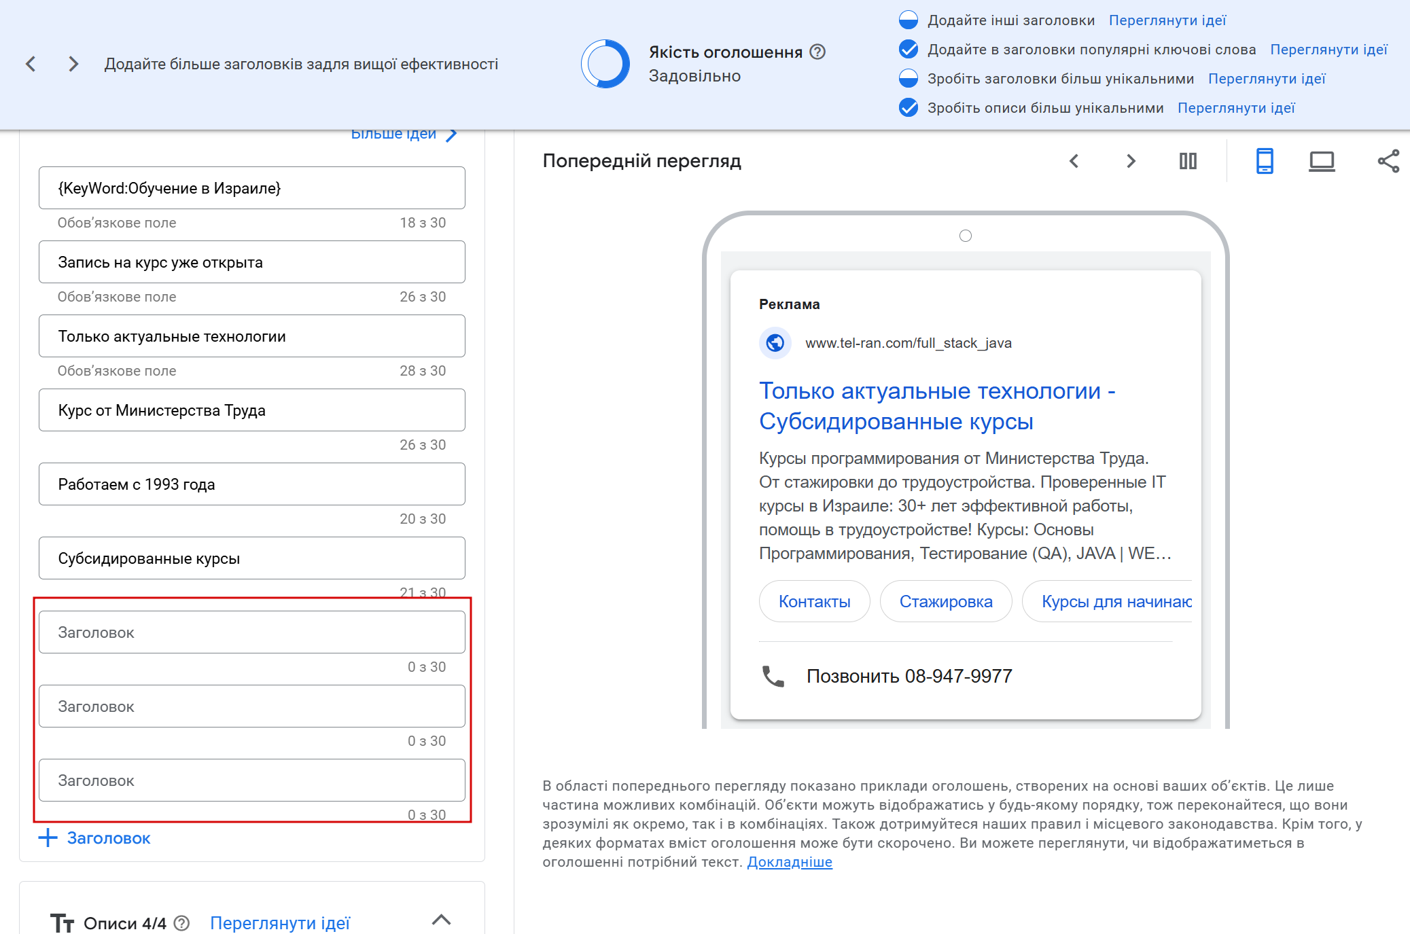The width and height of the screenshot is (1410, 934).
Task: Open side-by-side preview comparison columns icon
Action: coord(1188,161)
